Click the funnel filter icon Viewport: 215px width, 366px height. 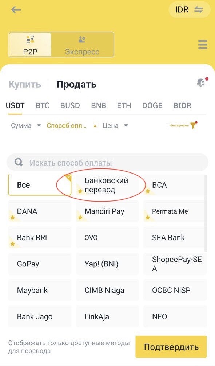click(193, 125)
